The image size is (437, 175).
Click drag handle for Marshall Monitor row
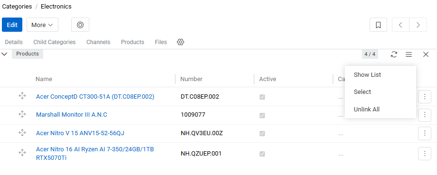pyautogui.click(x=22, y=114)
